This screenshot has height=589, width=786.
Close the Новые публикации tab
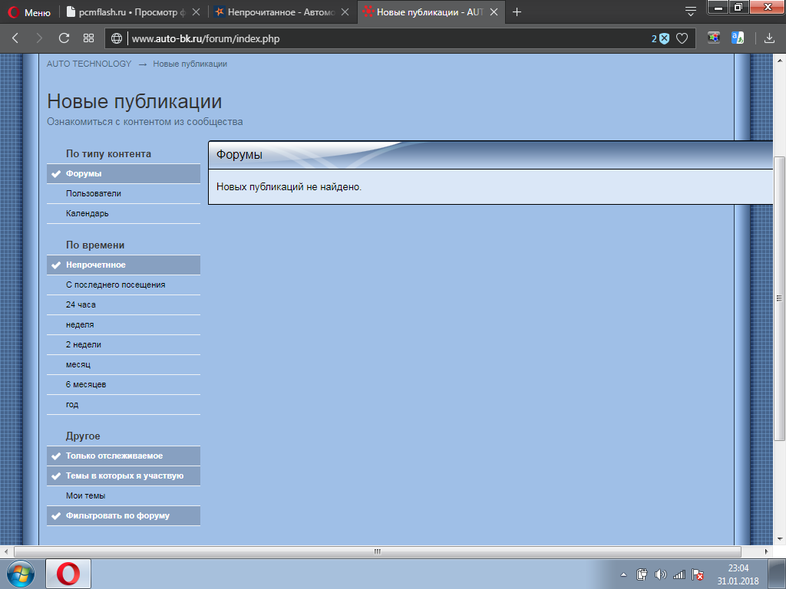[494, 12]
